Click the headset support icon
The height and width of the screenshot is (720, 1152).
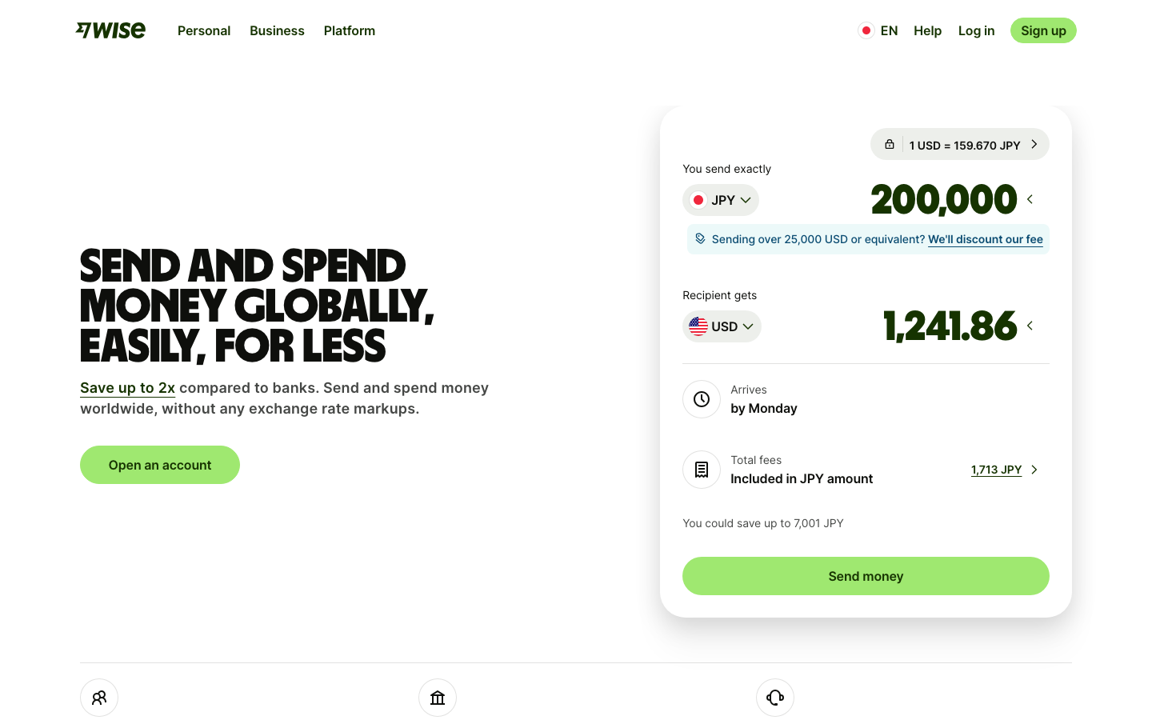[775, 698]
